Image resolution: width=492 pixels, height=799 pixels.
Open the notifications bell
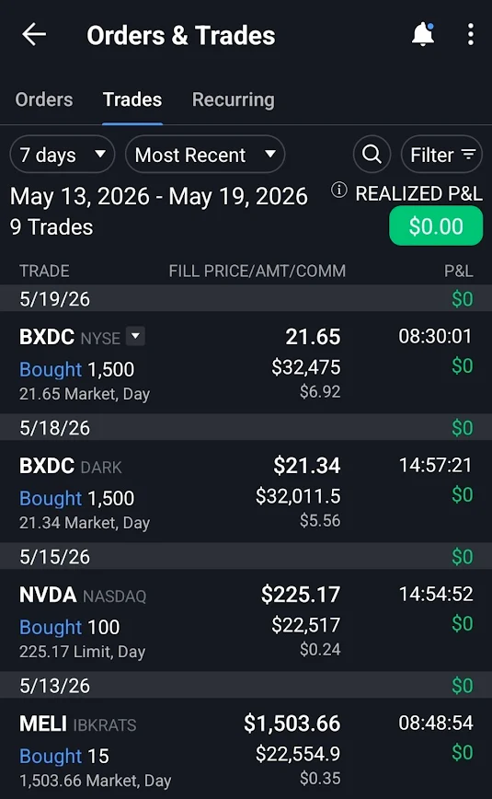(x=423, y=35)
